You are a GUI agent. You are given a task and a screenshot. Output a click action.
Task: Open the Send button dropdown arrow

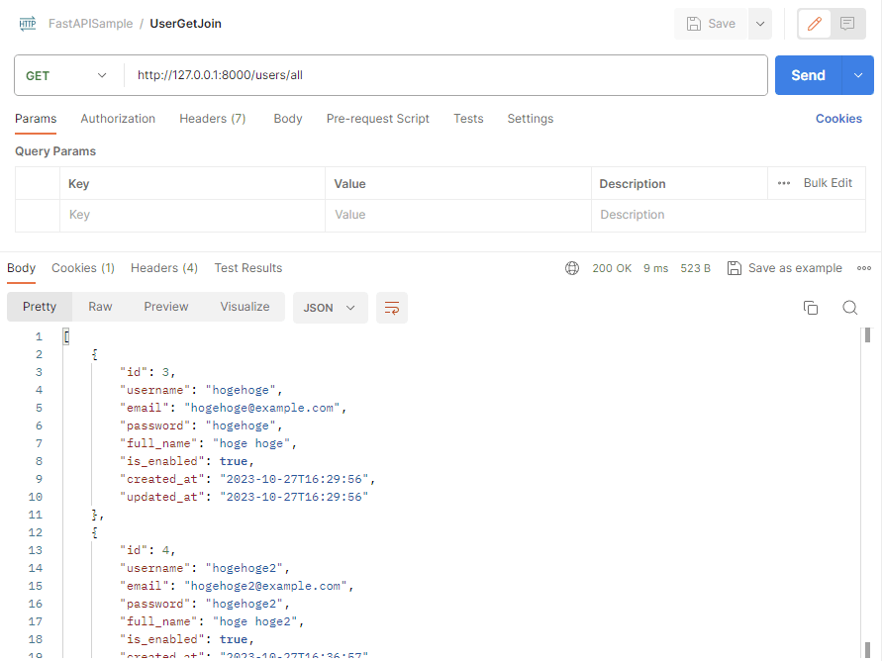pos(857,74)
